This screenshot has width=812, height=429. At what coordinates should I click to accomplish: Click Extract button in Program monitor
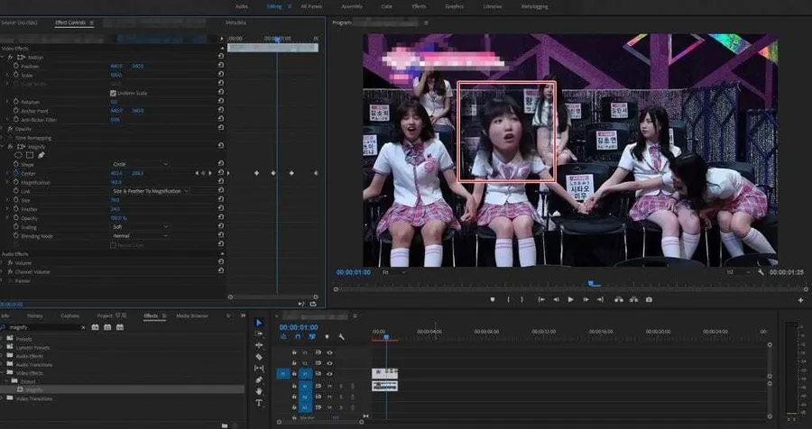633,299
